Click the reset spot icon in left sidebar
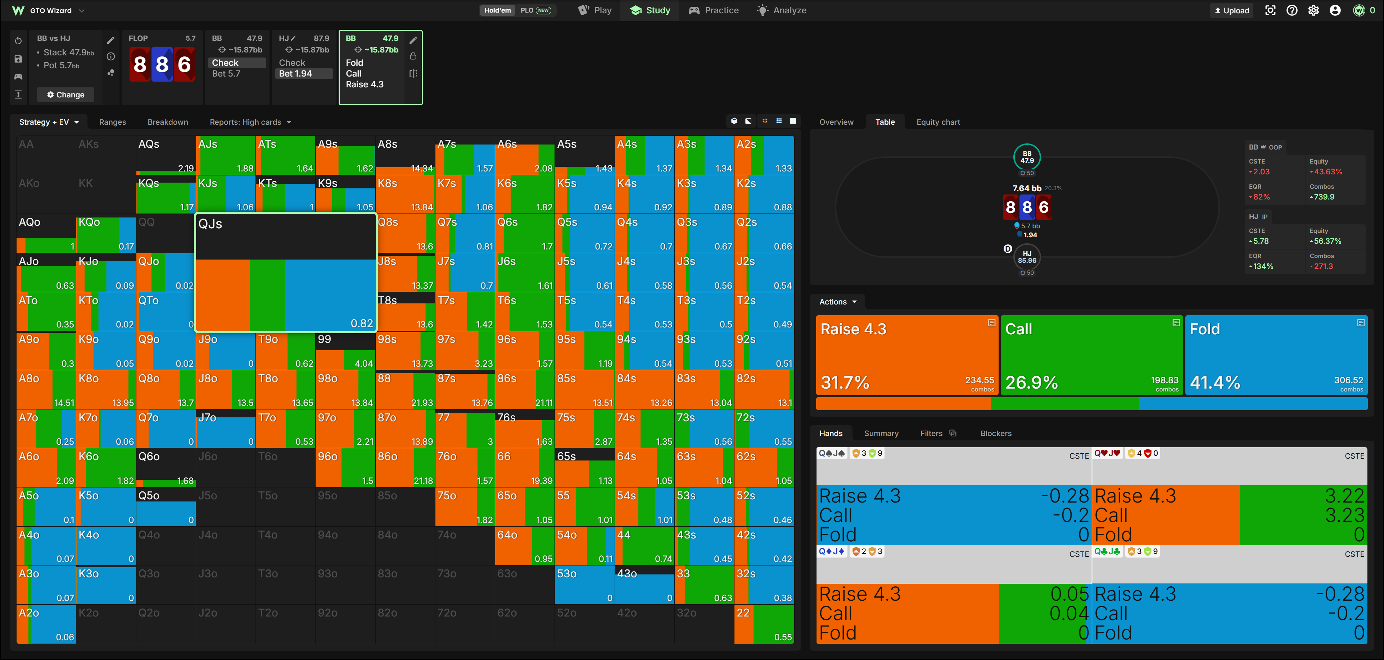The image size is (1384, 660). click(x=18, y=41)
